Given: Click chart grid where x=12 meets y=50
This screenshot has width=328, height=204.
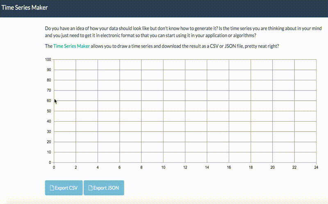Looking at the screenshot, I should [x=185, y=111].
